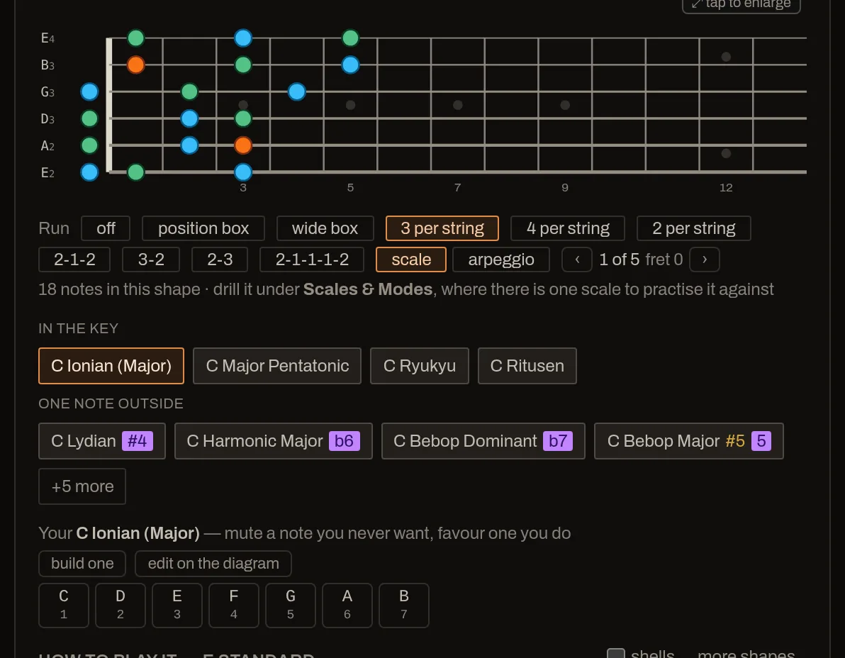The height and width of the screenshot is (658, 845).
Task: Toggle note C degree 1
Action: coord(64,606)
